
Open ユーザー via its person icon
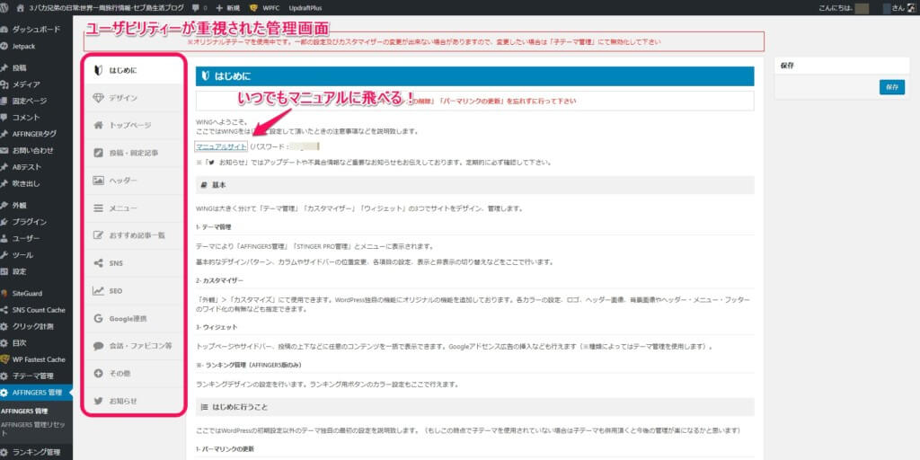[4, 238]
